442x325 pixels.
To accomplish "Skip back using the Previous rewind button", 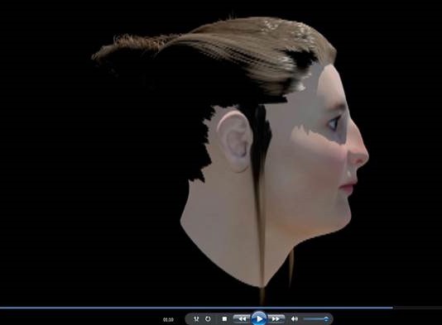I will pos(242,319).
